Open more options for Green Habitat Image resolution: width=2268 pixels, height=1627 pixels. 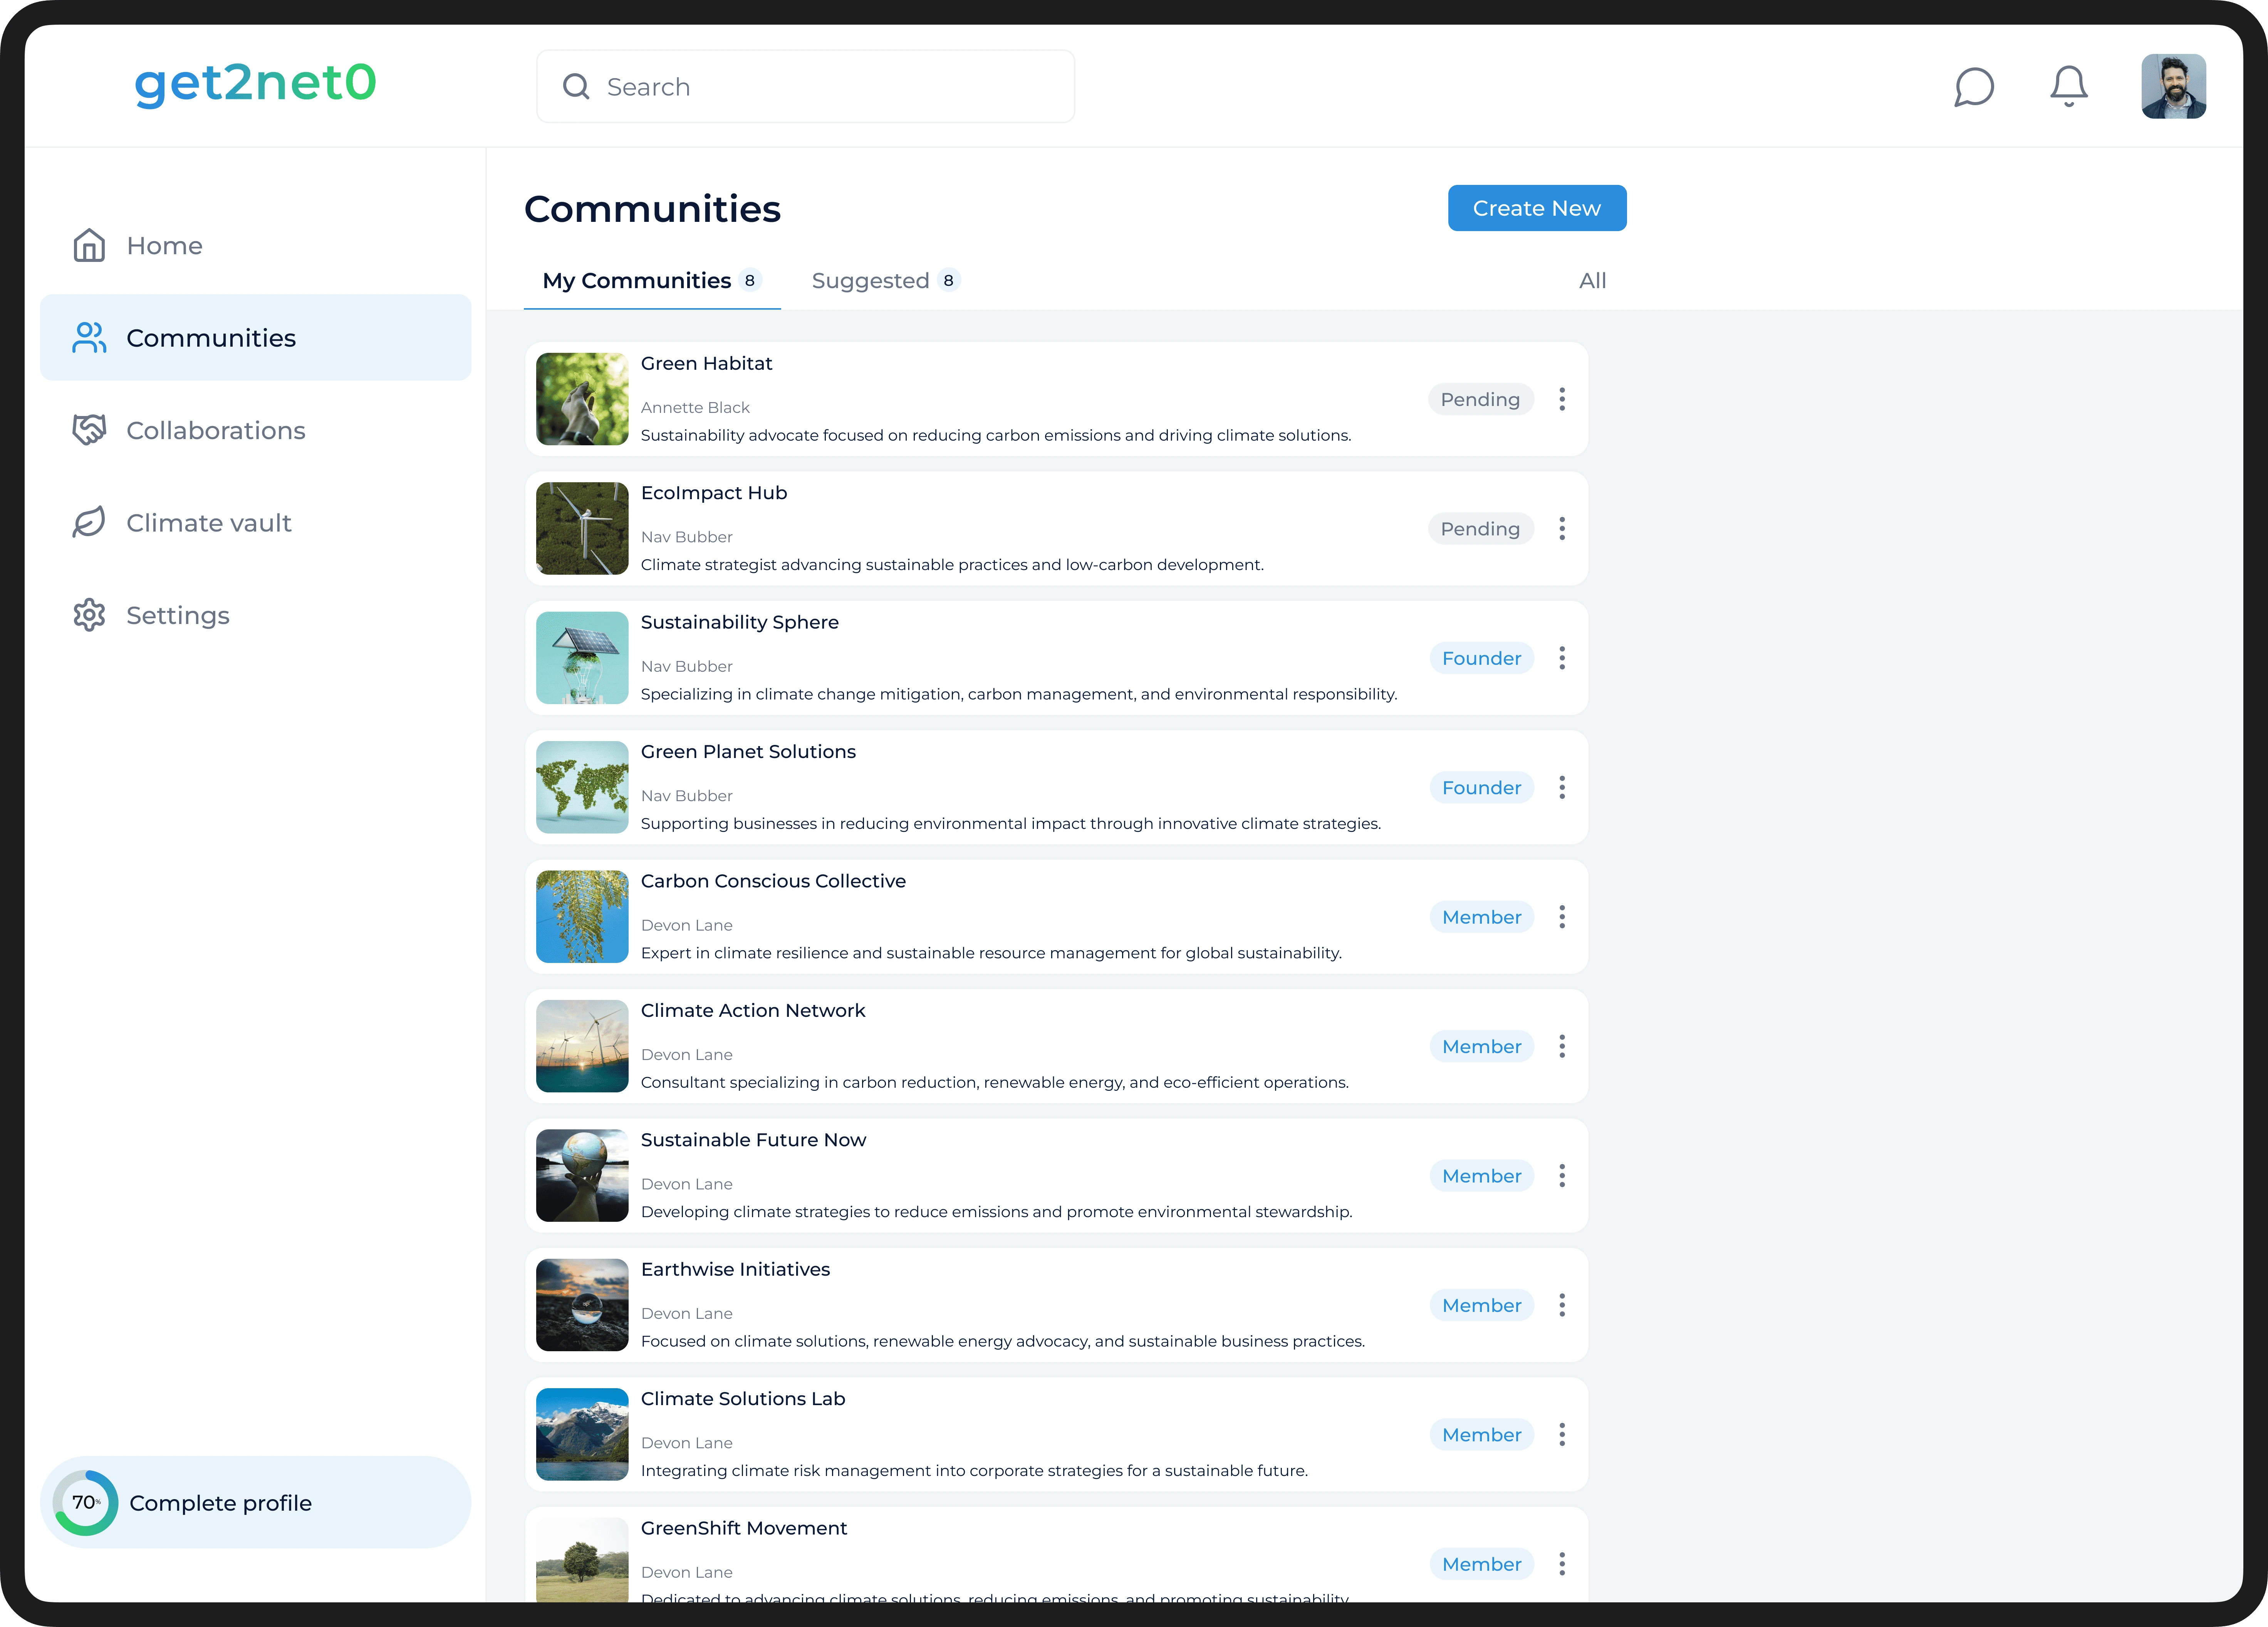click(x=1562, y=399)
